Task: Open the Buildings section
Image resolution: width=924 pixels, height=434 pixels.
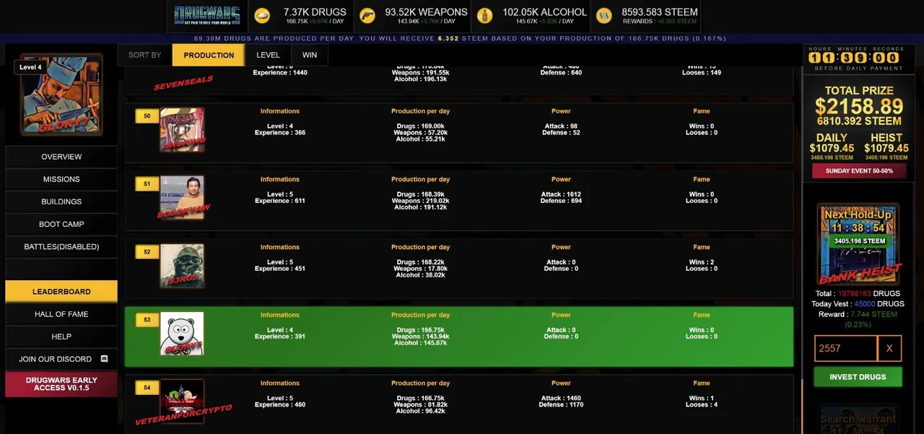Action: point(61,201)
